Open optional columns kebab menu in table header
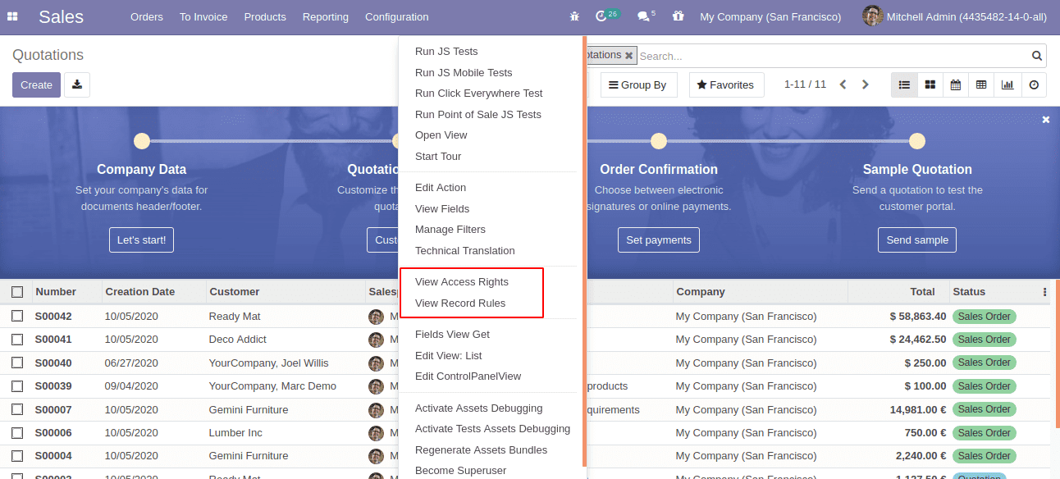1060x479 pixels. pos(1044,292)
